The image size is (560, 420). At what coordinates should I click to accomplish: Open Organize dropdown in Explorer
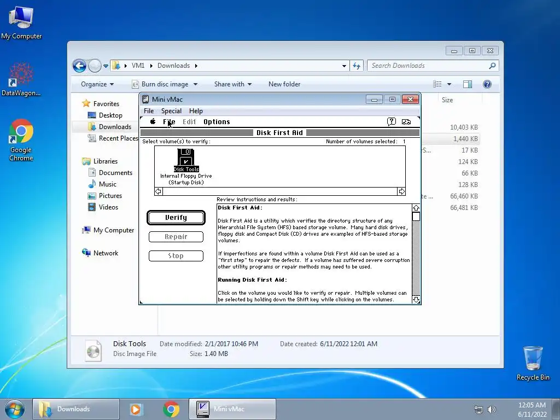coord(97,84)
